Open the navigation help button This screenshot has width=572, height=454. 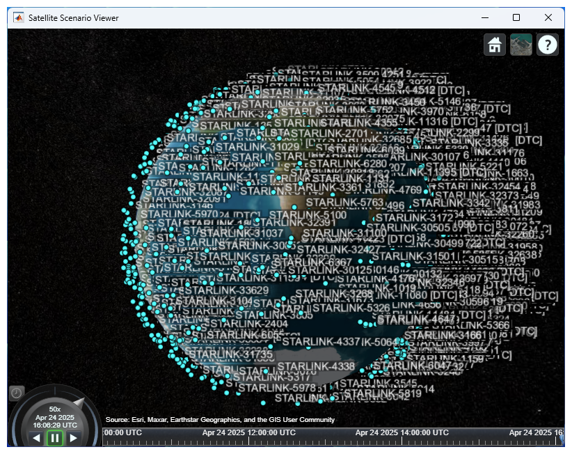pos(547,45)
